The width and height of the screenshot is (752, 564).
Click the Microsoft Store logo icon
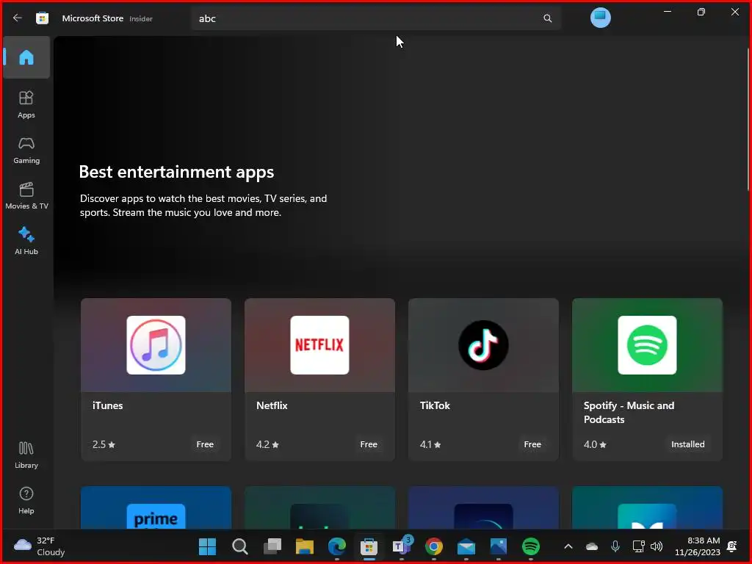coord(42,18)
